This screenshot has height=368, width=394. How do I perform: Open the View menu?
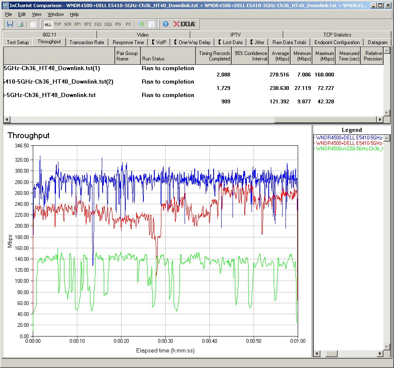click(x=37, y=14)
